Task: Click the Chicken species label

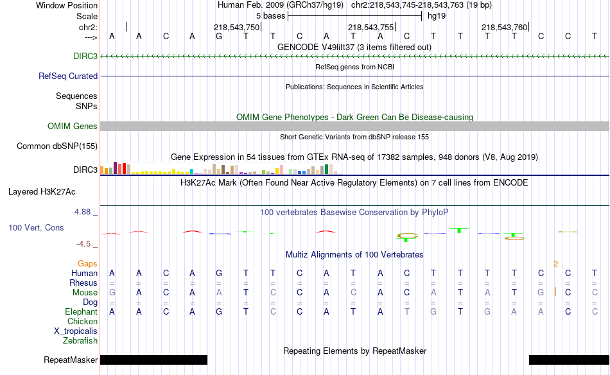Action: click(82, 321)
